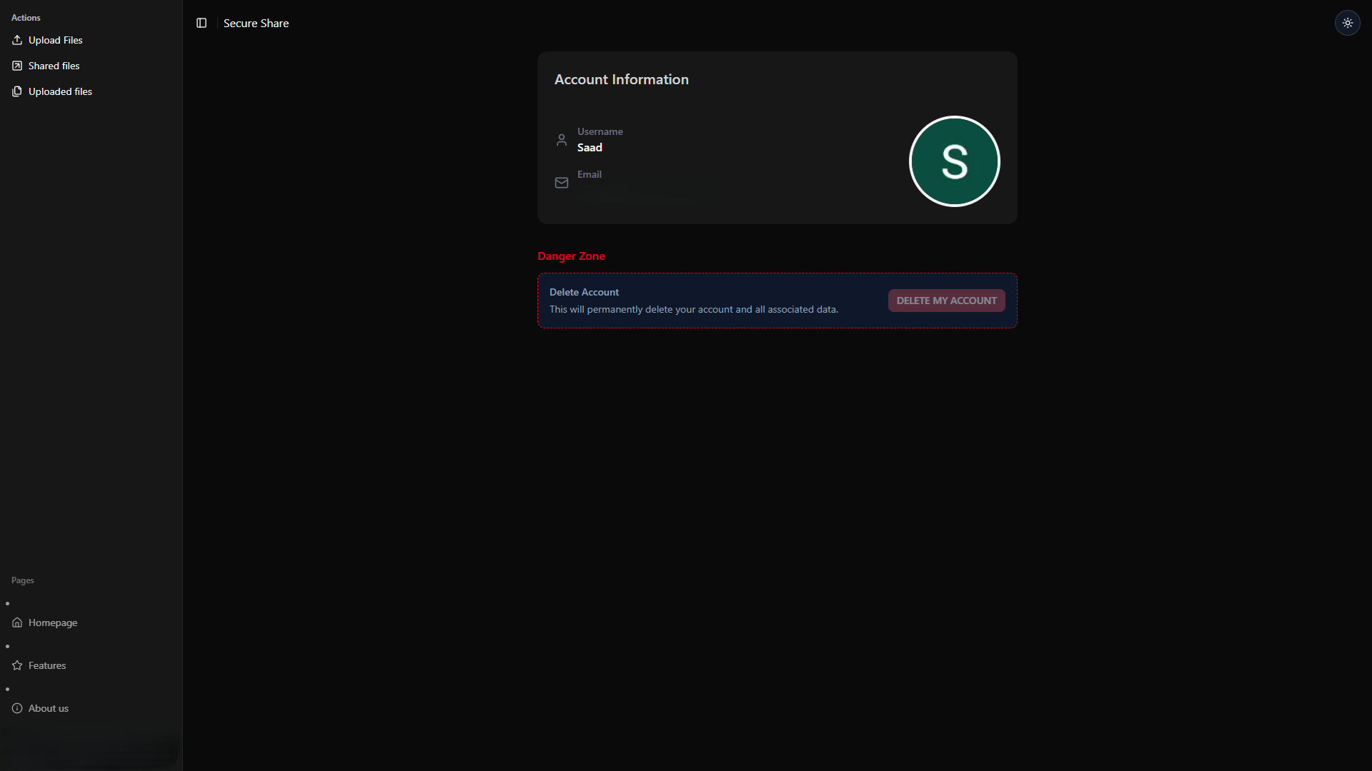Click the green S avatar circle
The width and height of the screenshot is (1372, 771).
[954, 161]
